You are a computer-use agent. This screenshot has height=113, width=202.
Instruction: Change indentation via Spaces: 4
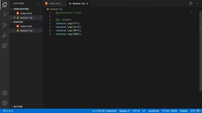124,111
